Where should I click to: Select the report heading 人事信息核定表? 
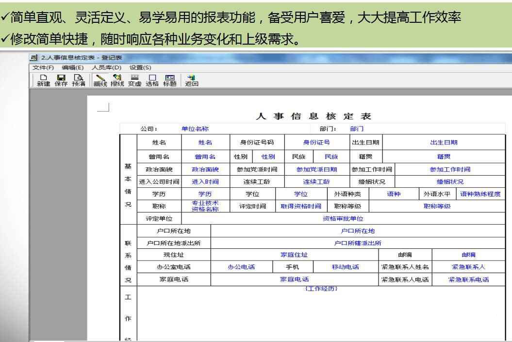314,116
